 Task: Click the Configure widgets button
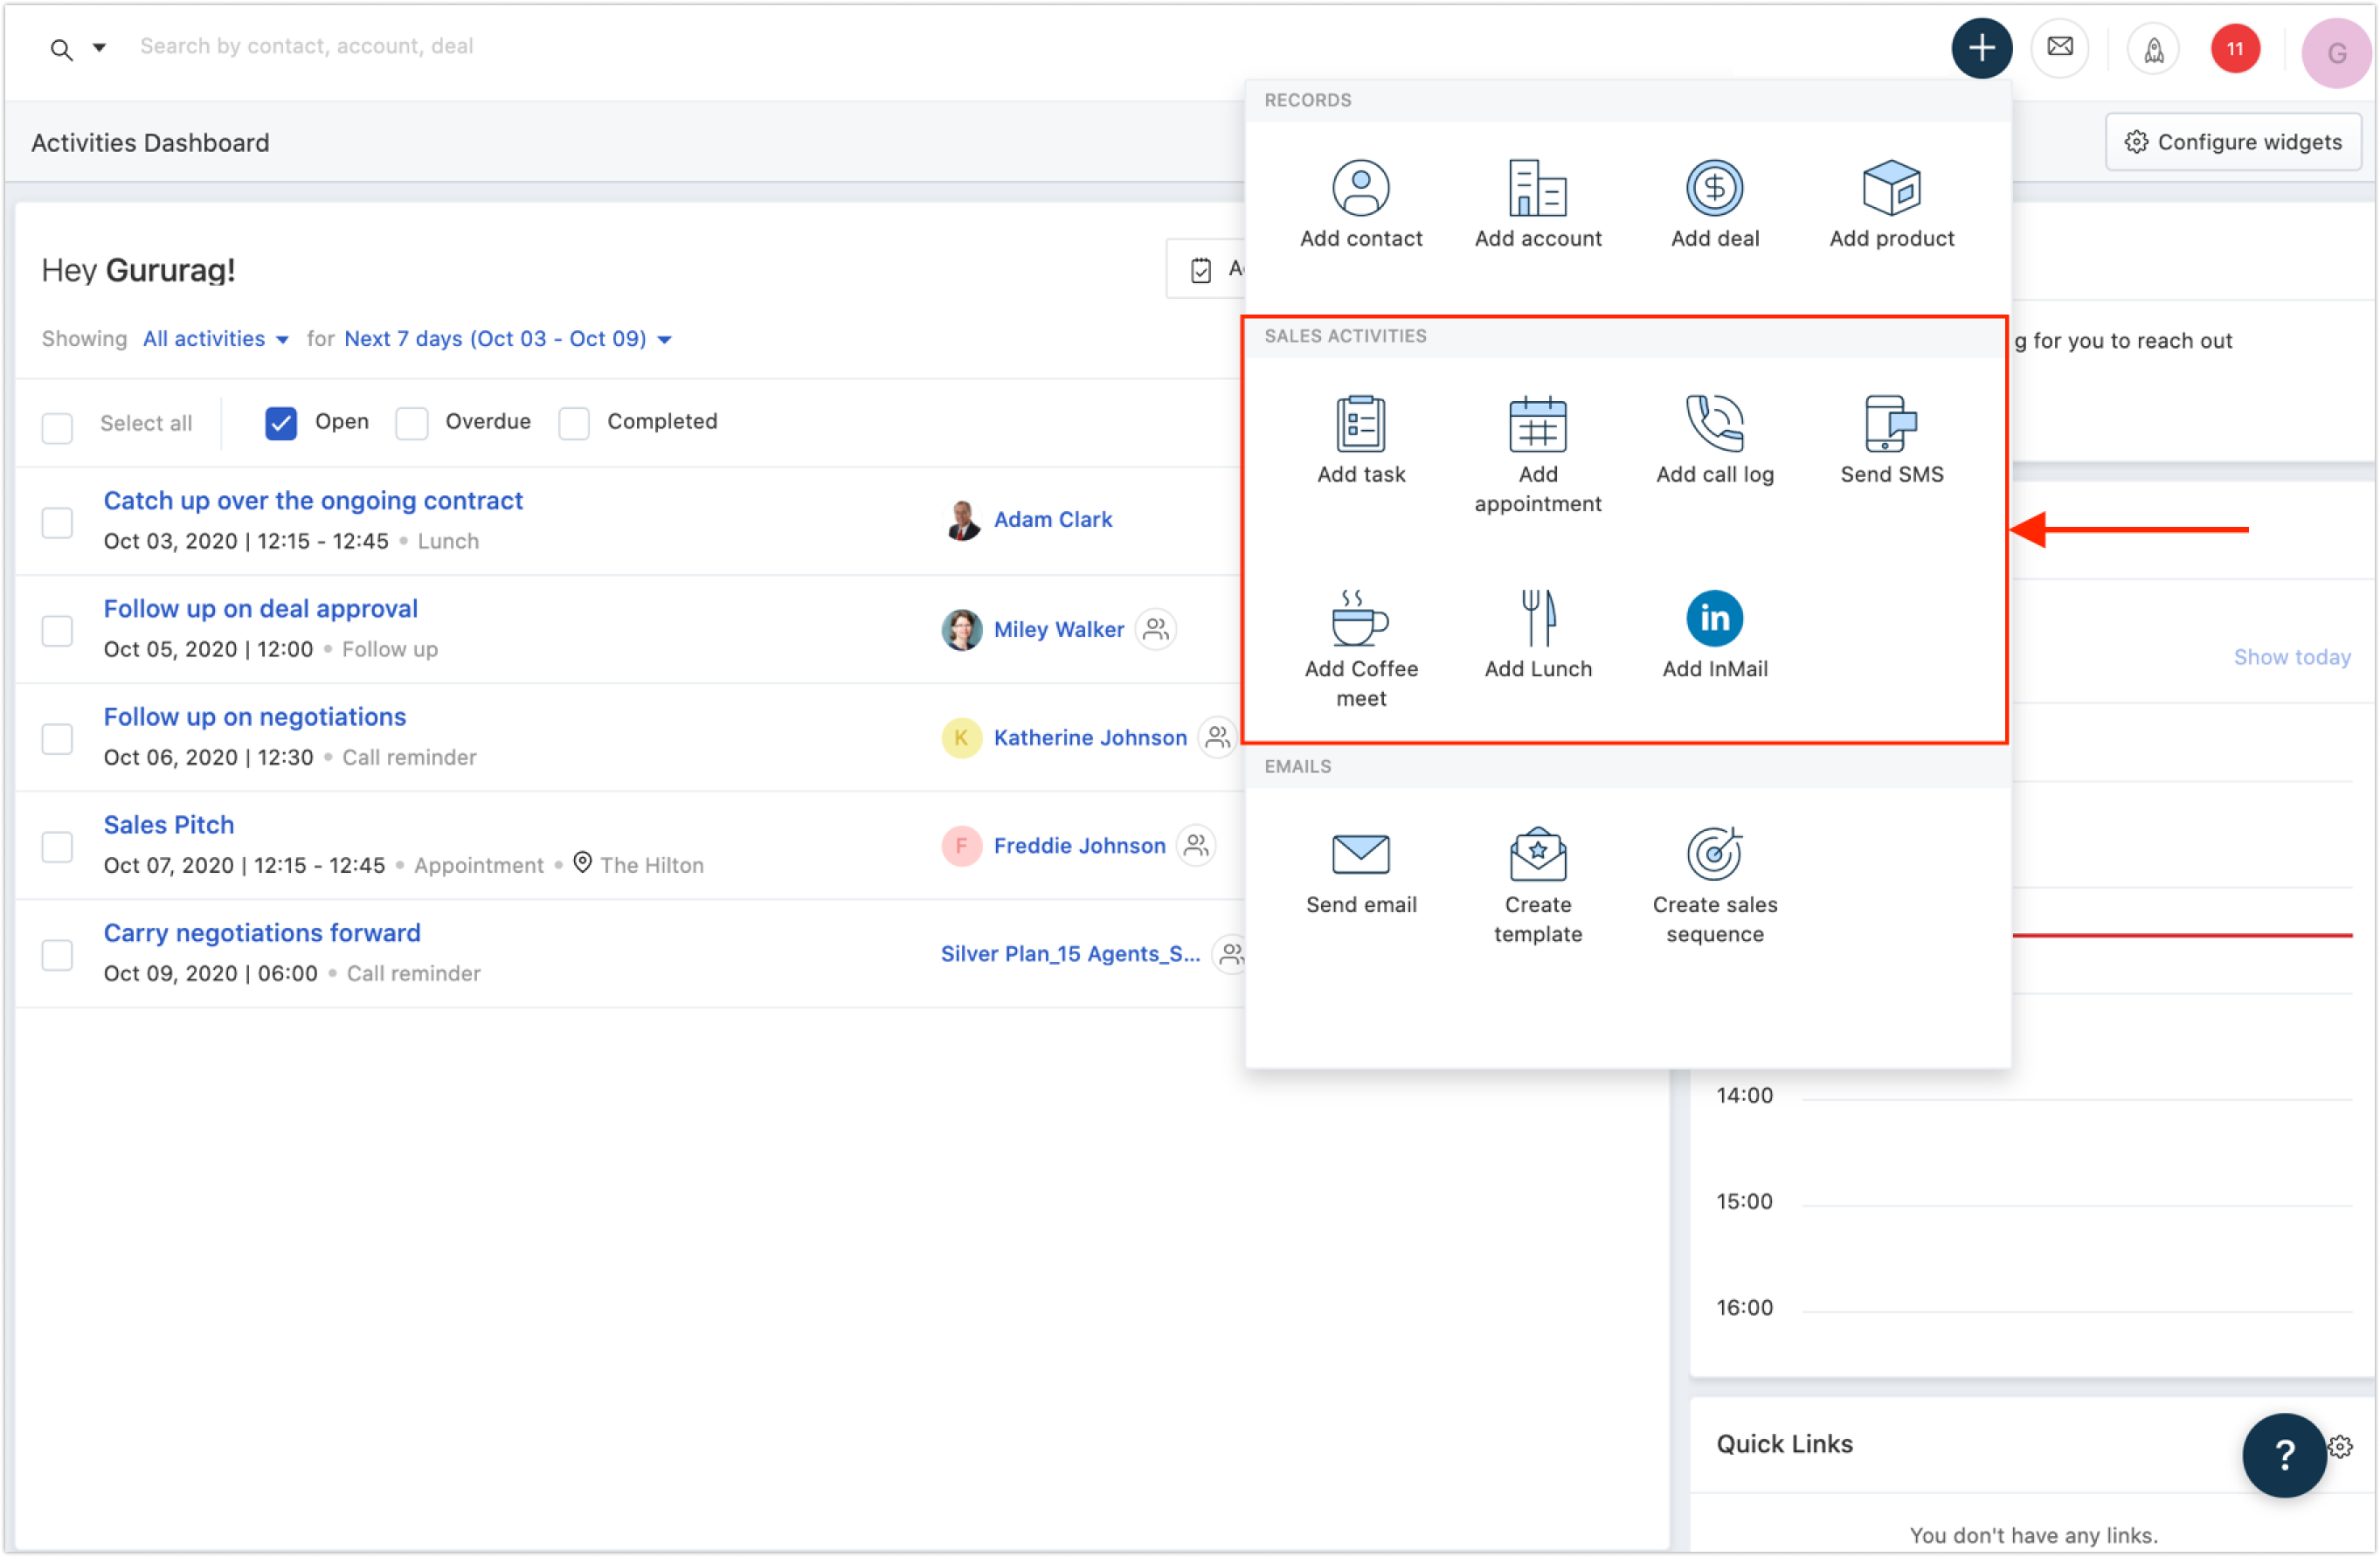(2232, 142)
